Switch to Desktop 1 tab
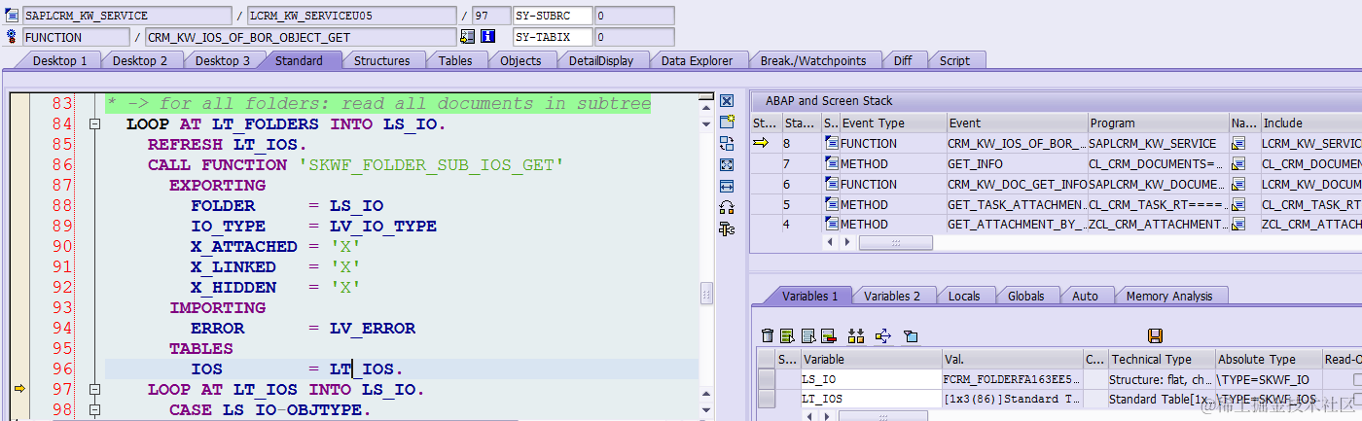This screenshot has height=421, width=1362. coord(59,60)
